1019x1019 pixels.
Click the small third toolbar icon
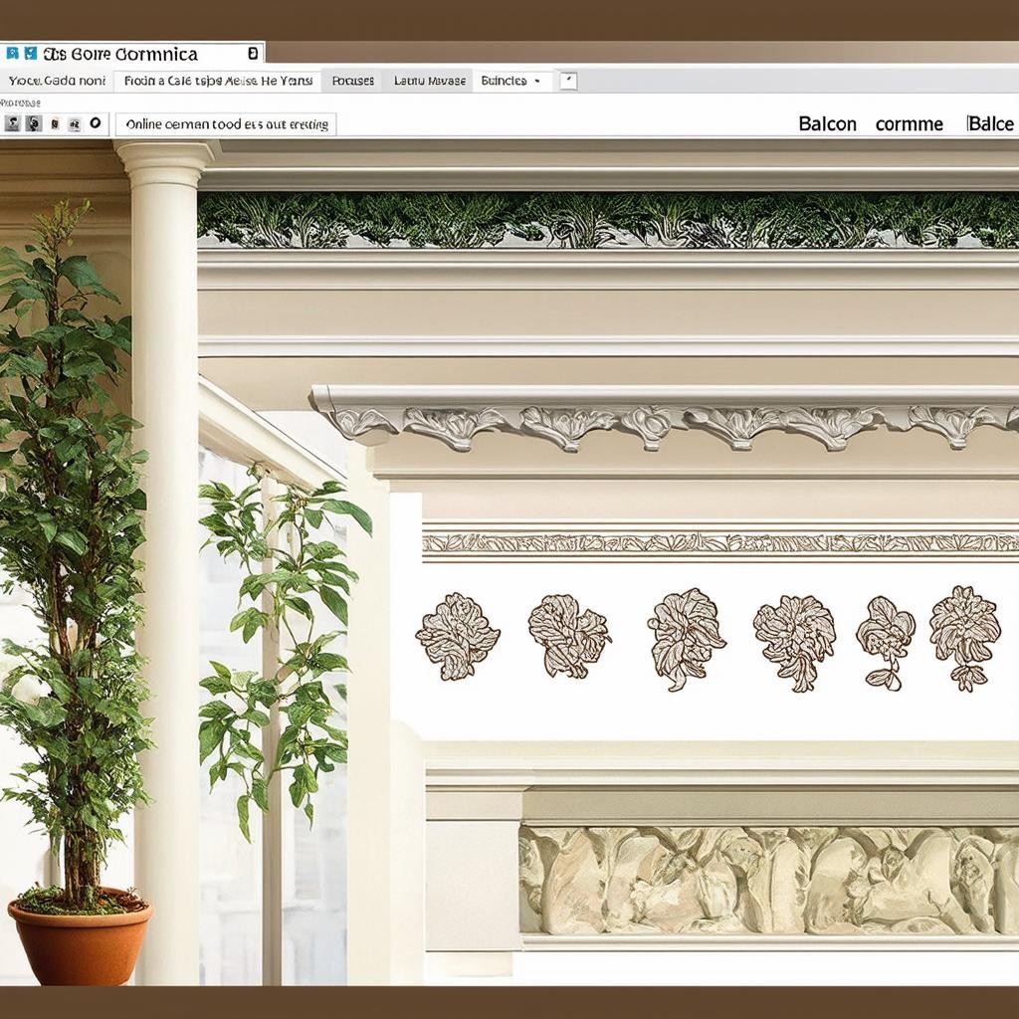(55, 124)
